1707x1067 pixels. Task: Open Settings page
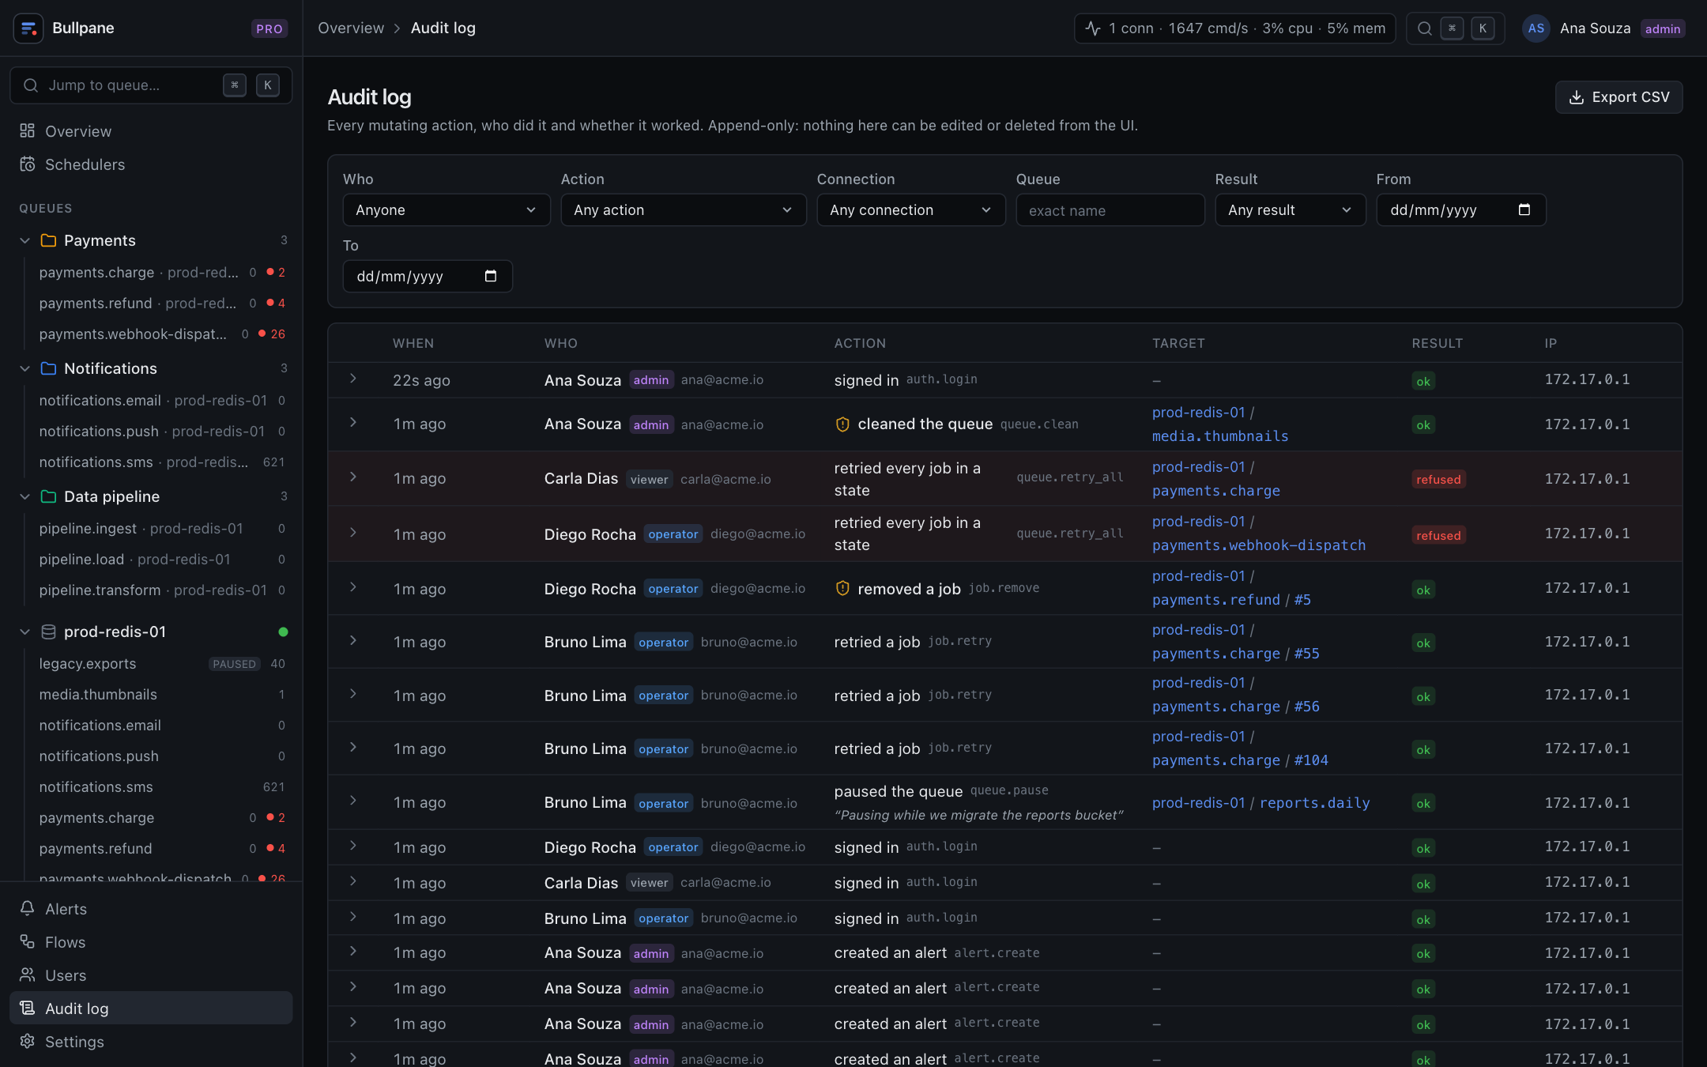click(151, 1042)
